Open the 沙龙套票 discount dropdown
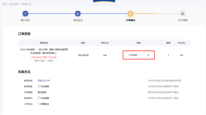Image resolution: width=206 pixels, height=115 pixels. click(139, 55)
